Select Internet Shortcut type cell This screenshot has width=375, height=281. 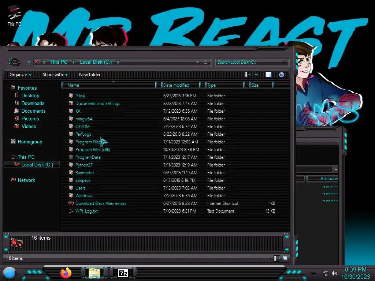tap(223, 203)
